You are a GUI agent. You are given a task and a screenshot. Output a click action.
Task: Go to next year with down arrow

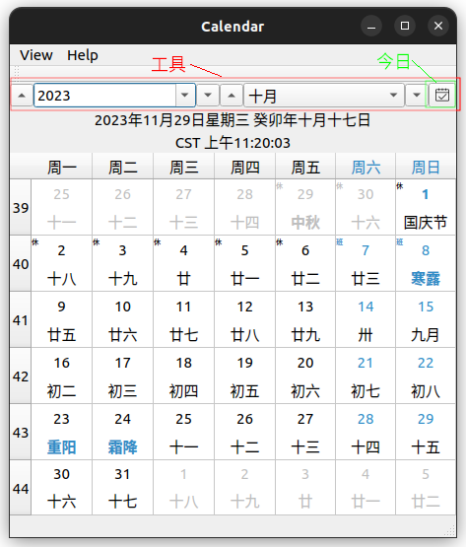point(208,95)
